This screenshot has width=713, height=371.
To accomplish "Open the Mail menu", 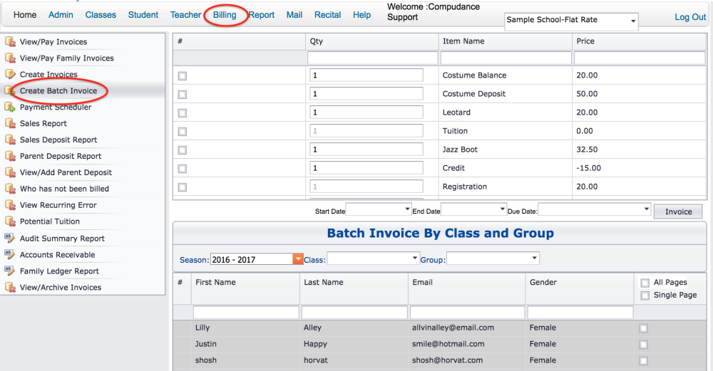I will pos(294,15).
